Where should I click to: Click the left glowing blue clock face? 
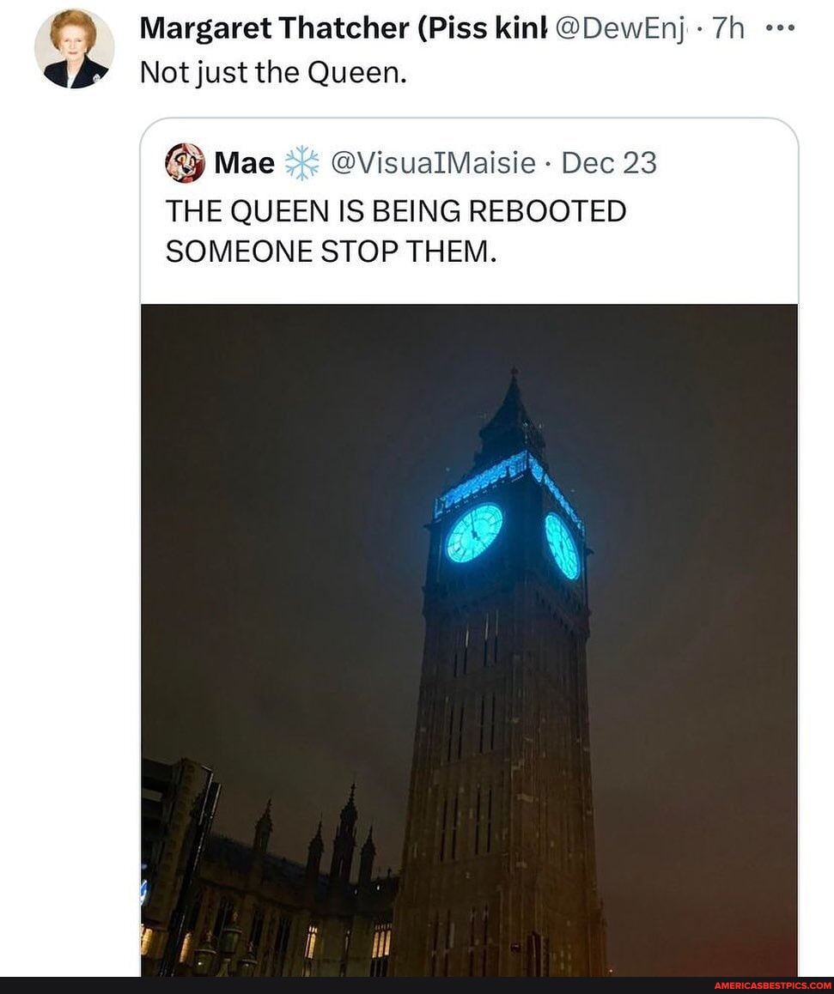pyautogui.click(x=474, y=533)
